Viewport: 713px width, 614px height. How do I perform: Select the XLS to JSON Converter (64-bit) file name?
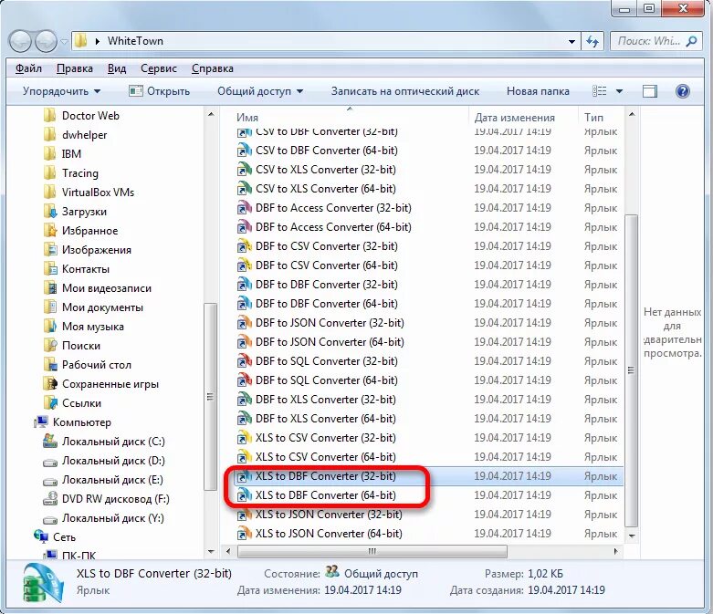329,533
